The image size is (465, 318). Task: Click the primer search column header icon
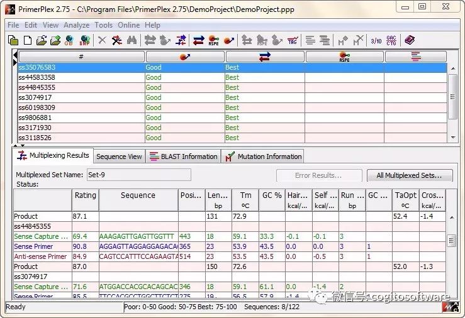point(185,57)
